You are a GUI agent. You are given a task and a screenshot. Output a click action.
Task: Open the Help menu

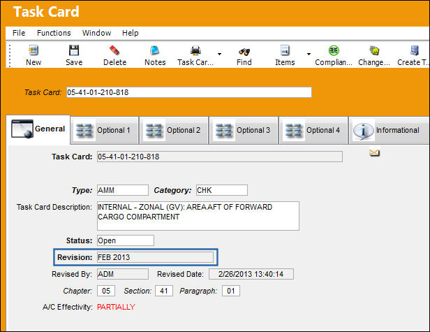pos(131,33)
